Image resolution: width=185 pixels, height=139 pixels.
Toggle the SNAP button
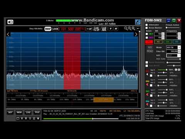coord(48,29)
